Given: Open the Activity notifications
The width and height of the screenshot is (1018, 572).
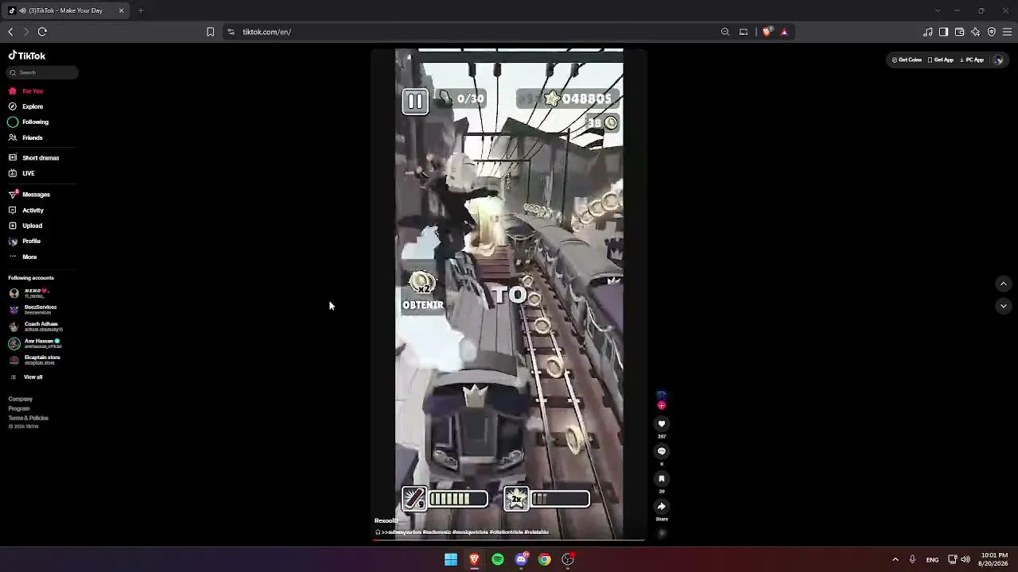Looking at the screenshot, I should coord(26,211).
